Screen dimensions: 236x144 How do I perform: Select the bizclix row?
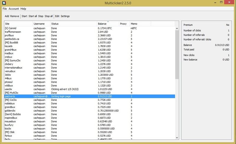[x=90, y=129]
